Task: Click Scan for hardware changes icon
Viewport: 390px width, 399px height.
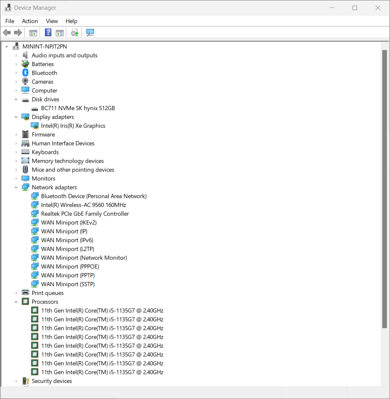Action: pyautogui.click(x=90, y=32)
